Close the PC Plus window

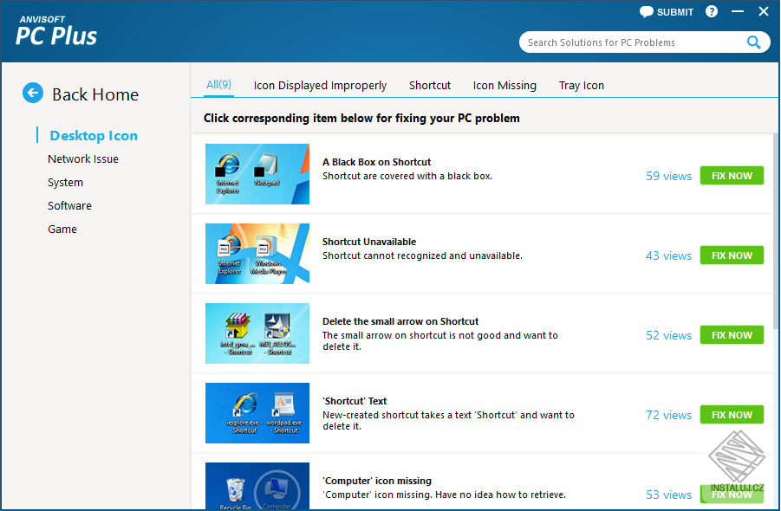[764, 11]
